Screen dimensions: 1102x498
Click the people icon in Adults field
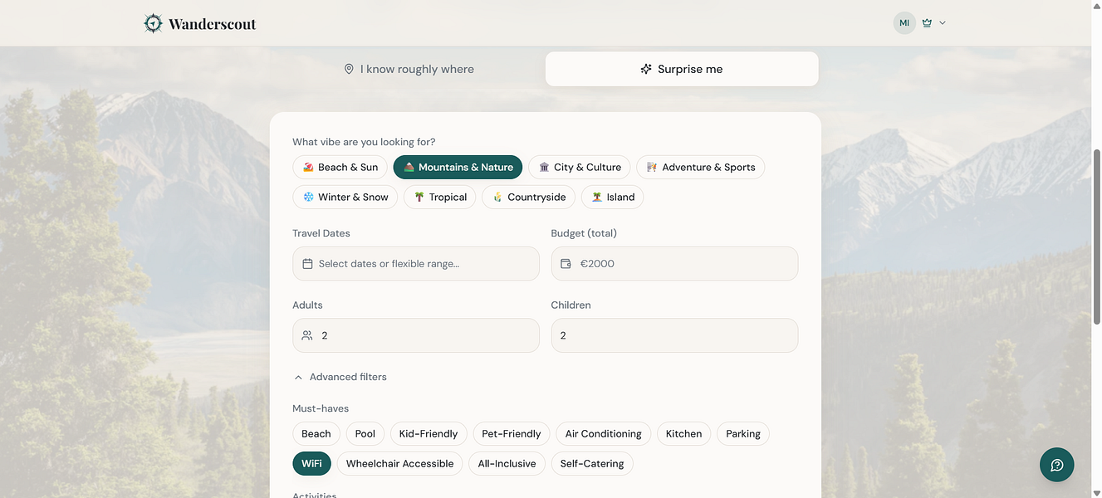tap(307, 335)
